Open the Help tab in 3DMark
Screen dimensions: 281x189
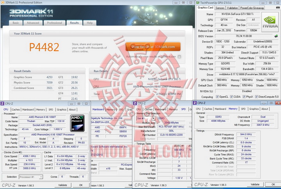(x=90, y=23)
